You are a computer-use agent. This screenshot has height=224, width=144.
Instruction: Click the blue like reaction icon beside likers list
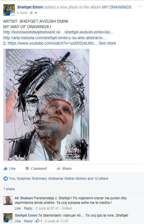(x=6, y=179)
